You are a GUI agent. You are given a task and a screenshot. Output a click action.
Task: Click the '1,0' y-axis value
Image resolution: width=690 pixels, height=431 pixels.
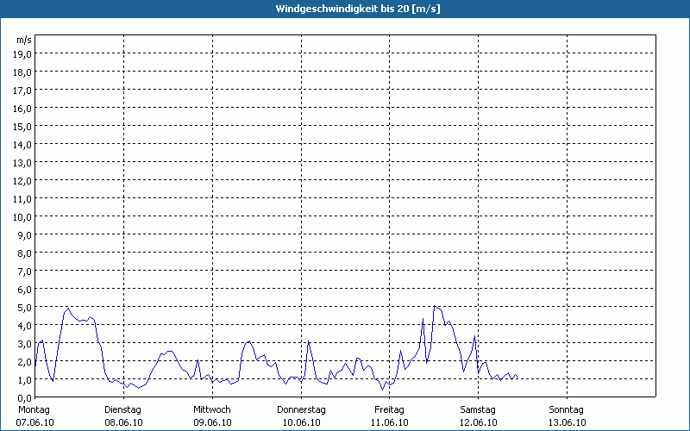(25, 380)
